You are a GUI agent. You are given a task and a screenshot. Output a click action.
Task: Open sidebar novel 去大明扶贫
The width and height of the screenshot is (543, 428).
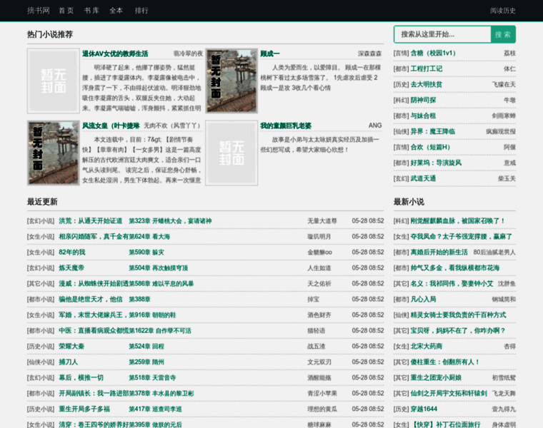(x=427, y=84)
